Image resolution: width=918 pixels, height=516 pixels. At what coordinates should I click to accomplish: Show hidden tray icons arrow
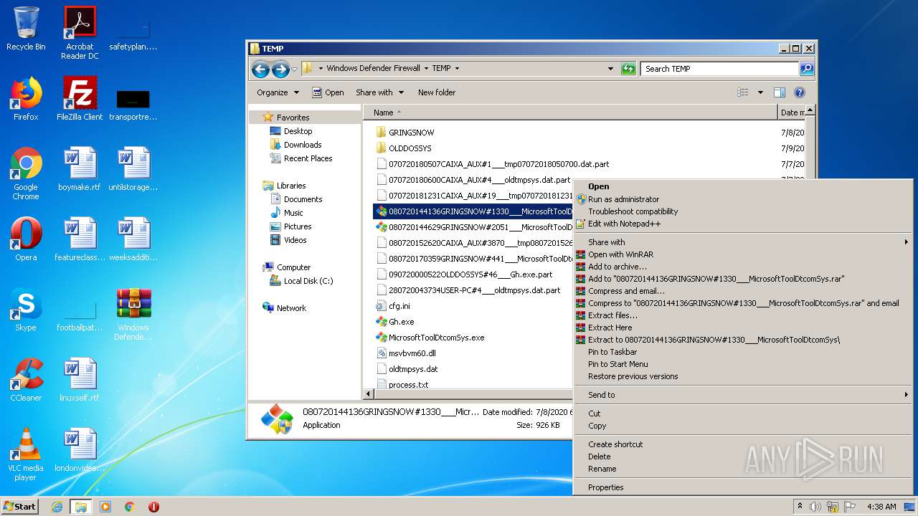pos(800,507)
